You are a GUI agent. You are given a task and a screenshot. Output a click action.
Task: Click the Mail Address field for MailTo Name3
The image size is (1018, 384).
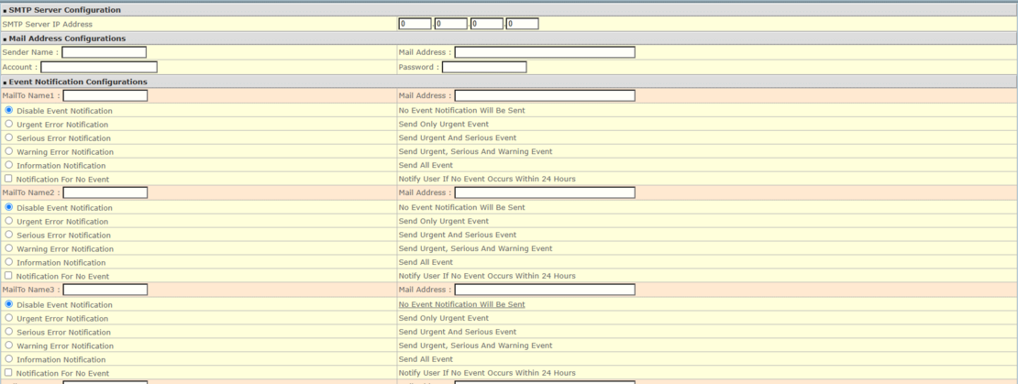click(x=545, y=290)
